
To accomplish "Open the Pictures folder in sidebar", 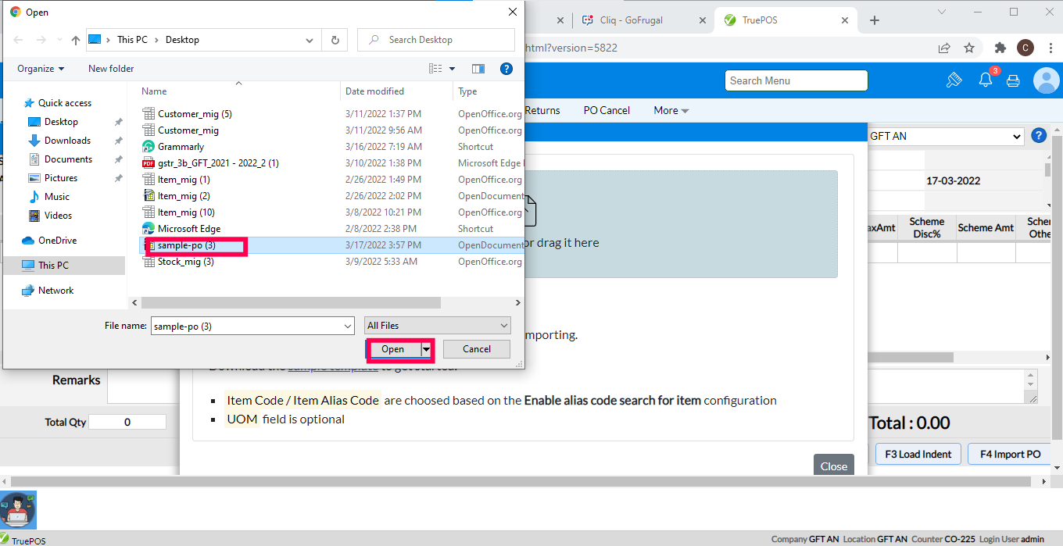I will pyautogui.click(x=61, y=178).
